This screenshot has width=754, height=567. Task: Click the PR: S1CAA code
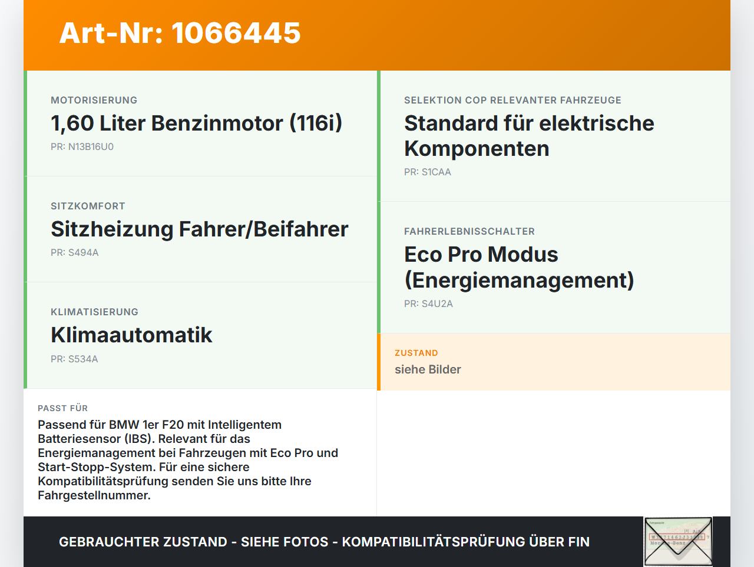tap(428, 172)
